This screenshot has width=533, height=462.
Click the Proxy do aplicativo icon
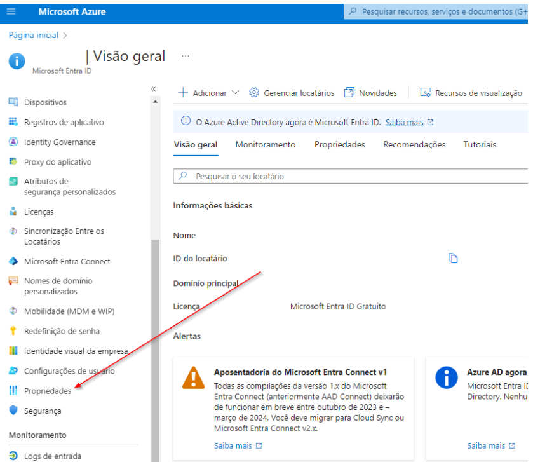(x=13, y=161)
